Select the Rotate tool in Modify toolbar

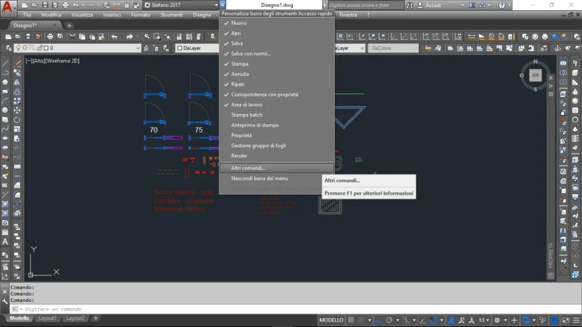17,120
